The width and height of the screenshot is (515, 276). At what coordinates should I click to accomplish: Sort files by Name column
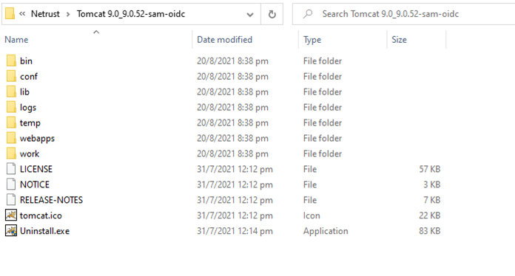point(16,40)
